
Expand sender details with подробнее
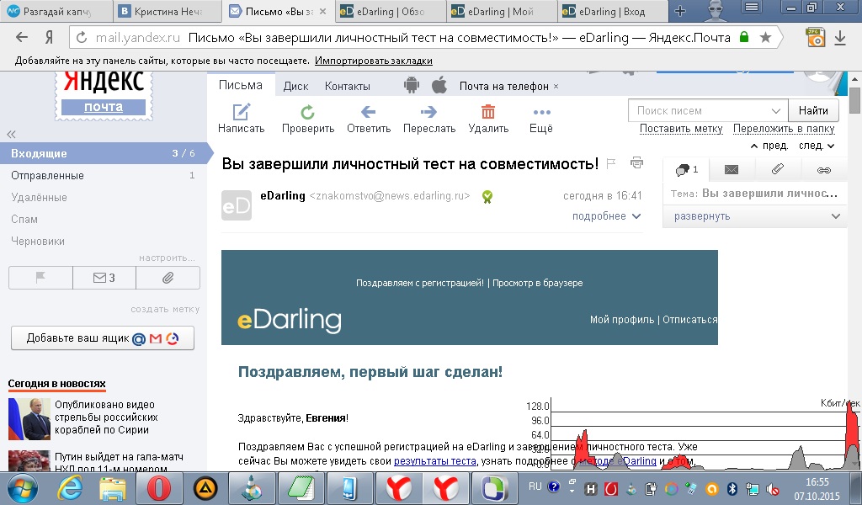[606, 216]
